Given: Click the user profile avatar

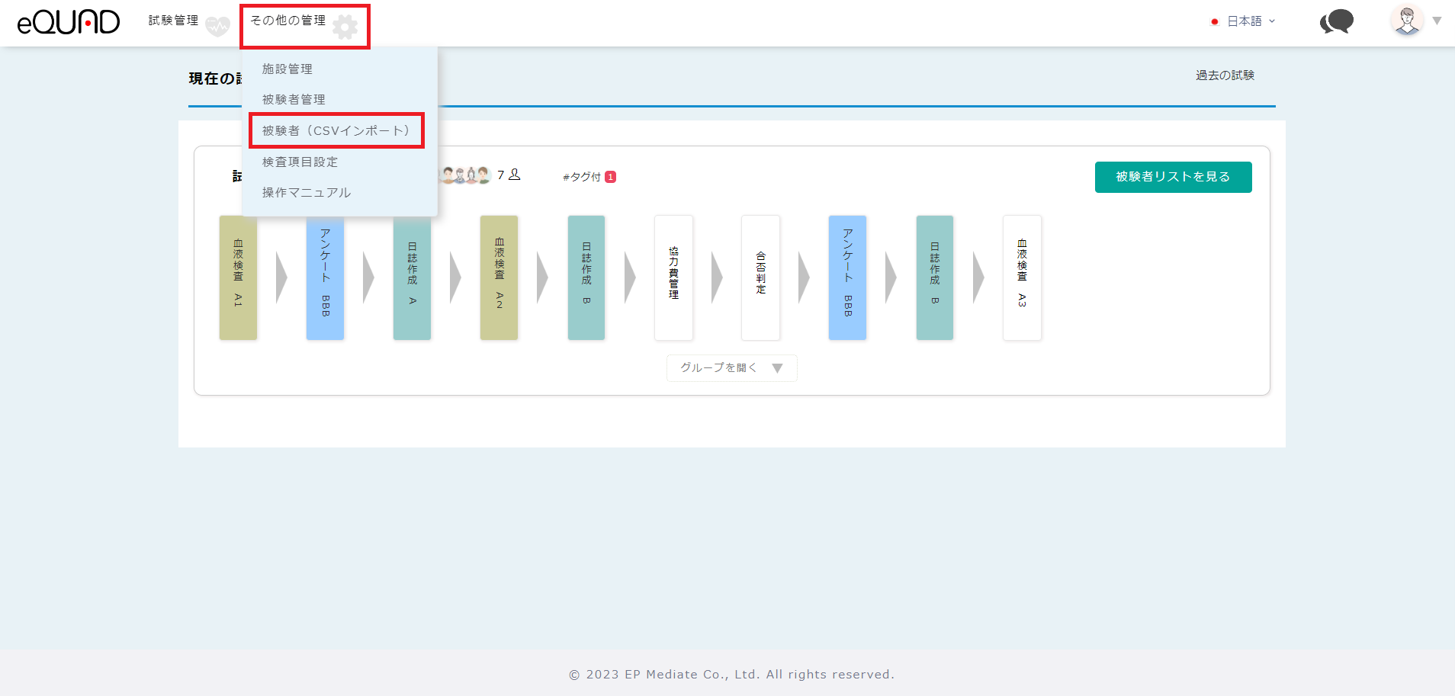Looking at the screenshot, I should pos(1407,21).
